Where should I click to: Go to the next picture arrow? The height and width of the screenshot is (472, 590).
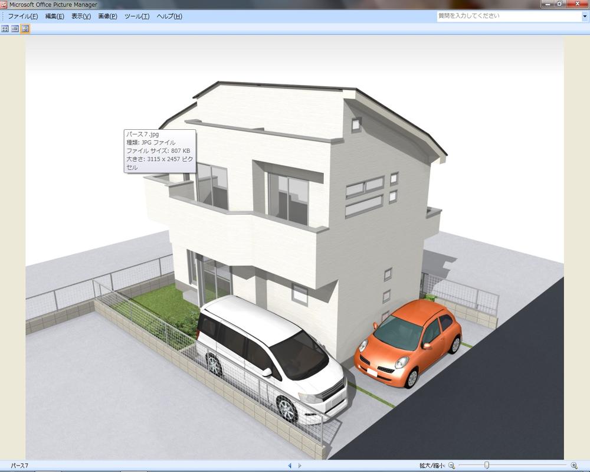pos(300,464)
